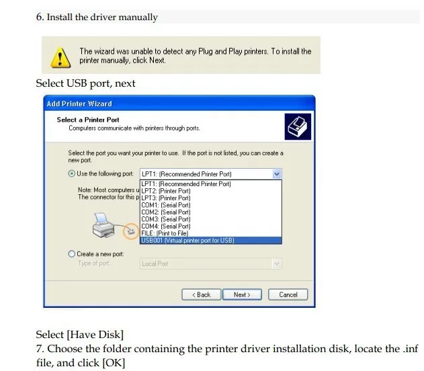Click the Back button in the wizard
The width and height of the screenshot is (424, 371).
pyautogui.click(x=202, y=294)
